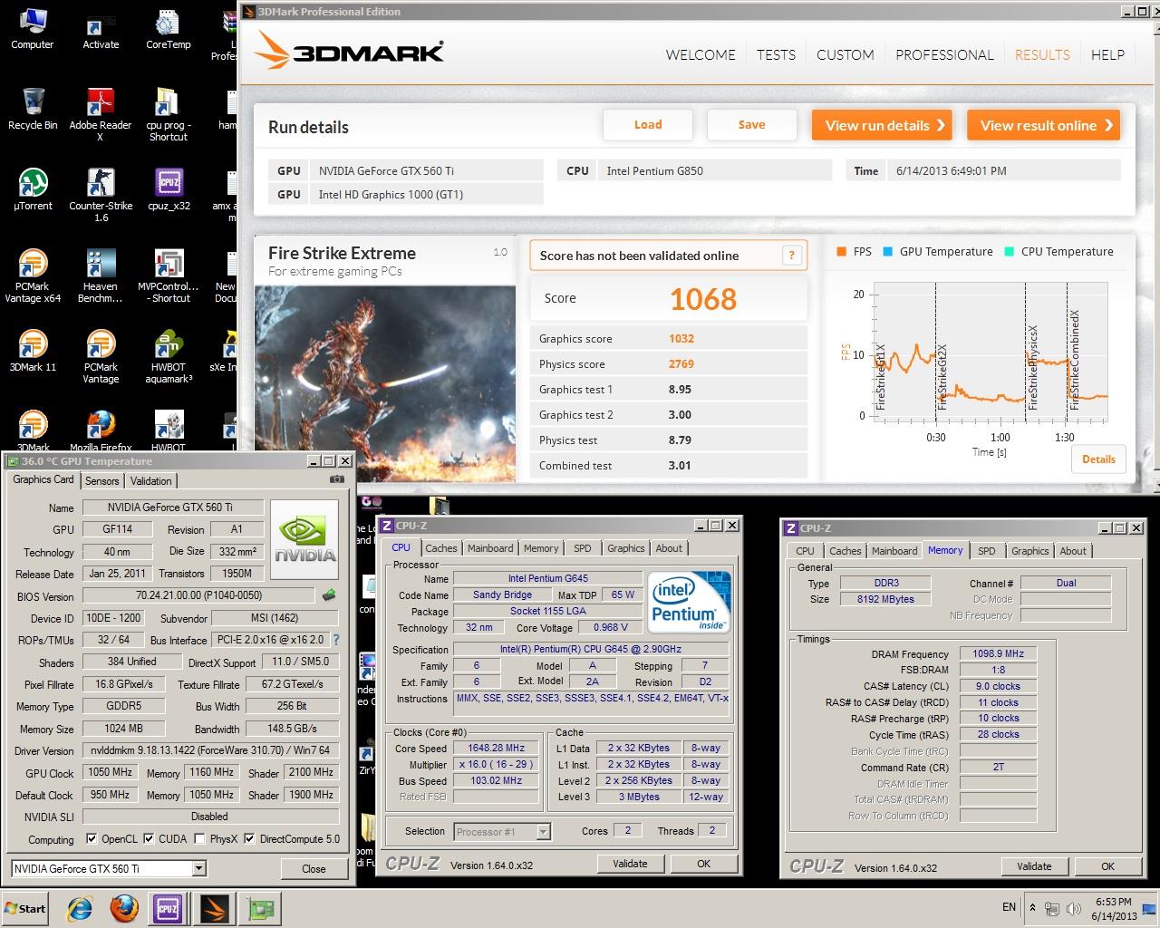Launch 3DMark 11 desktop shortcut

pyautogui.click(x=32, y=350)
